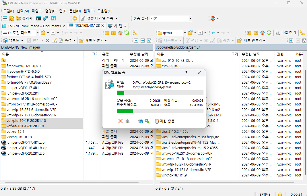Viewport: 307px width, 196px height.
Task: Sort remote panel by 권한 column header
Action: (x=284, y=54)
